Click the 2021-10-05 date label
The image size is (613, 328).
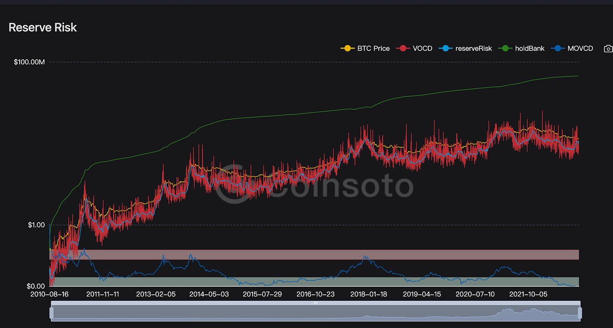pyautogui.click(x=528, y=294)
